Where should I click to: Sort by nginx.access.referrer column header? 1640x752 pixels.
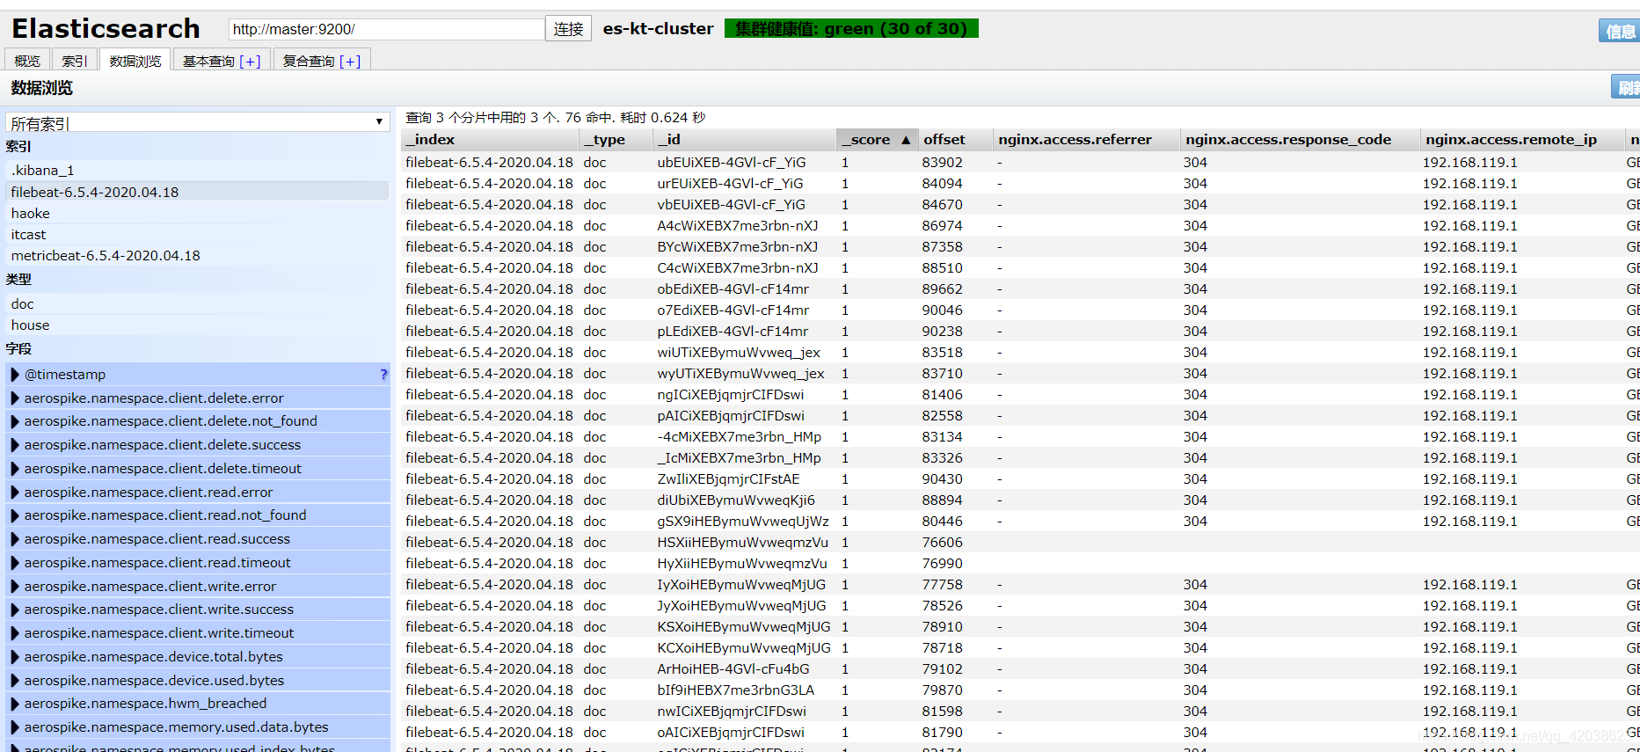click(x=1086, y=140)
